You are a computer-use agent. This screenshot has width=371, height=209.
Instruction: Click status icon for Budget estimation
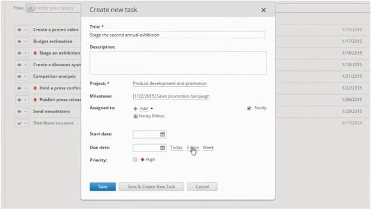[x=19, y=41]
